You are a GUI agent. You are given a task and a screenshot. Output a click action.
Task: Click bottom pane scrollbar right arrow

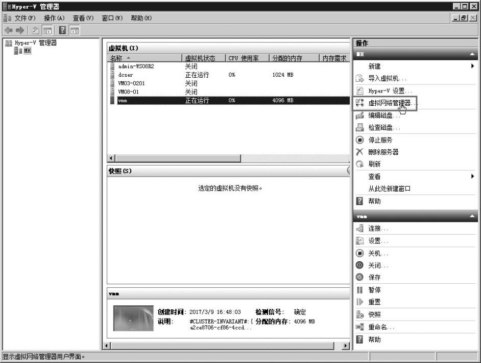[x=345, y=346]
